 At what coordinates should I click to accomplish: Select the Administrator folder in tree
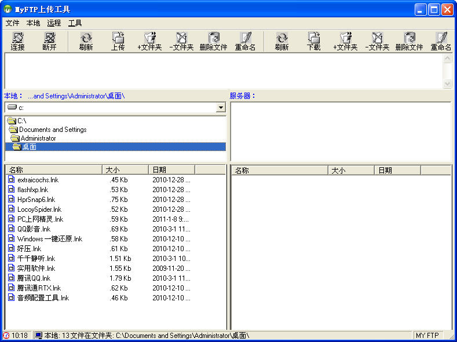pos(38,138)
